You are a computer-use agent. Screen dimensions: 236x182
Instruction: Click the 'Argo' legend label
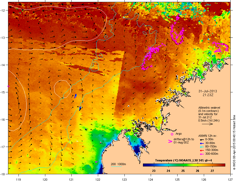coord(179,134)
